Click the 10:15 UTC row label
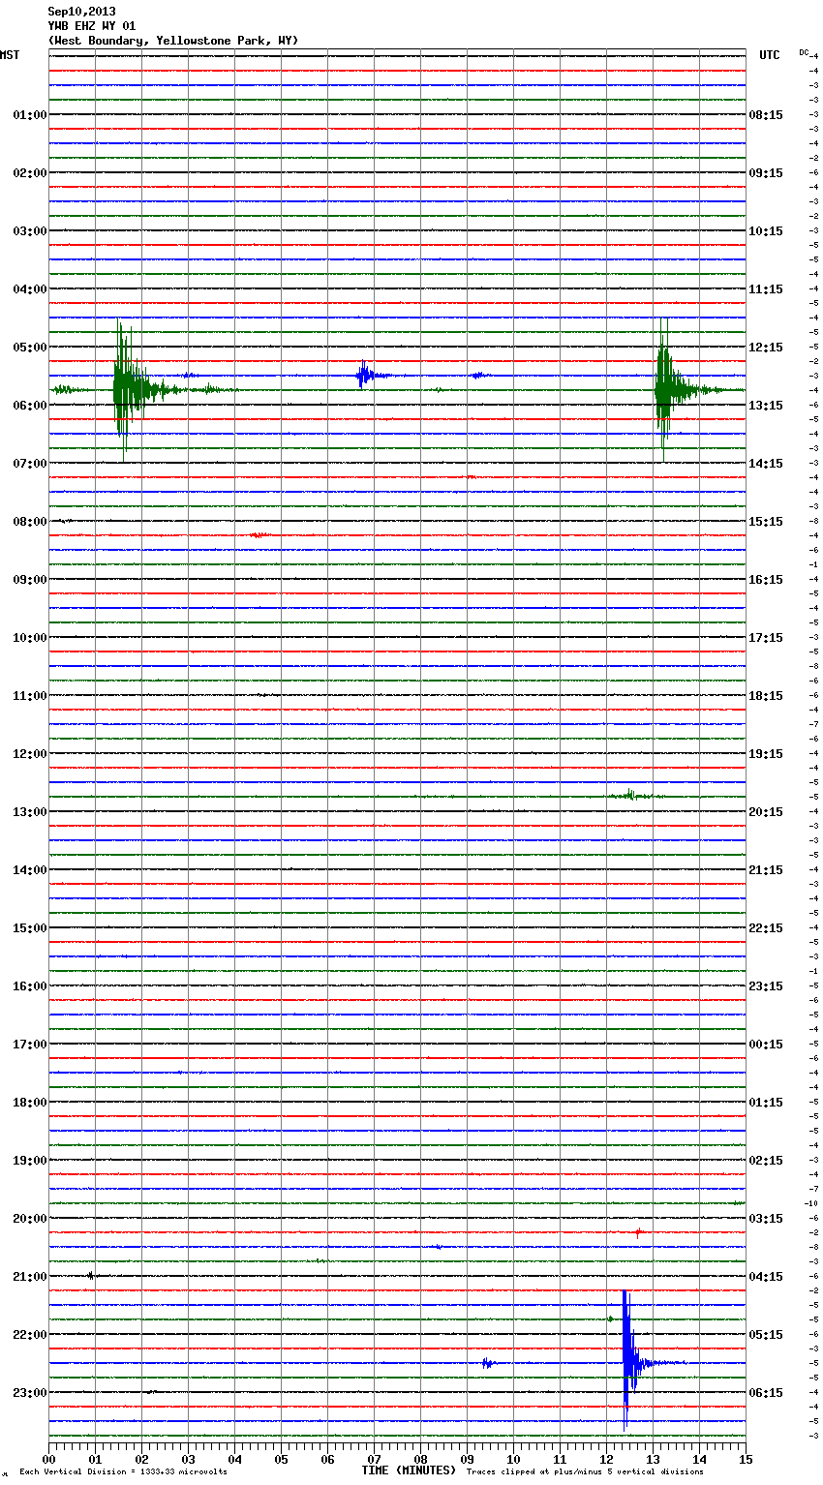 [x=766, y=231]
